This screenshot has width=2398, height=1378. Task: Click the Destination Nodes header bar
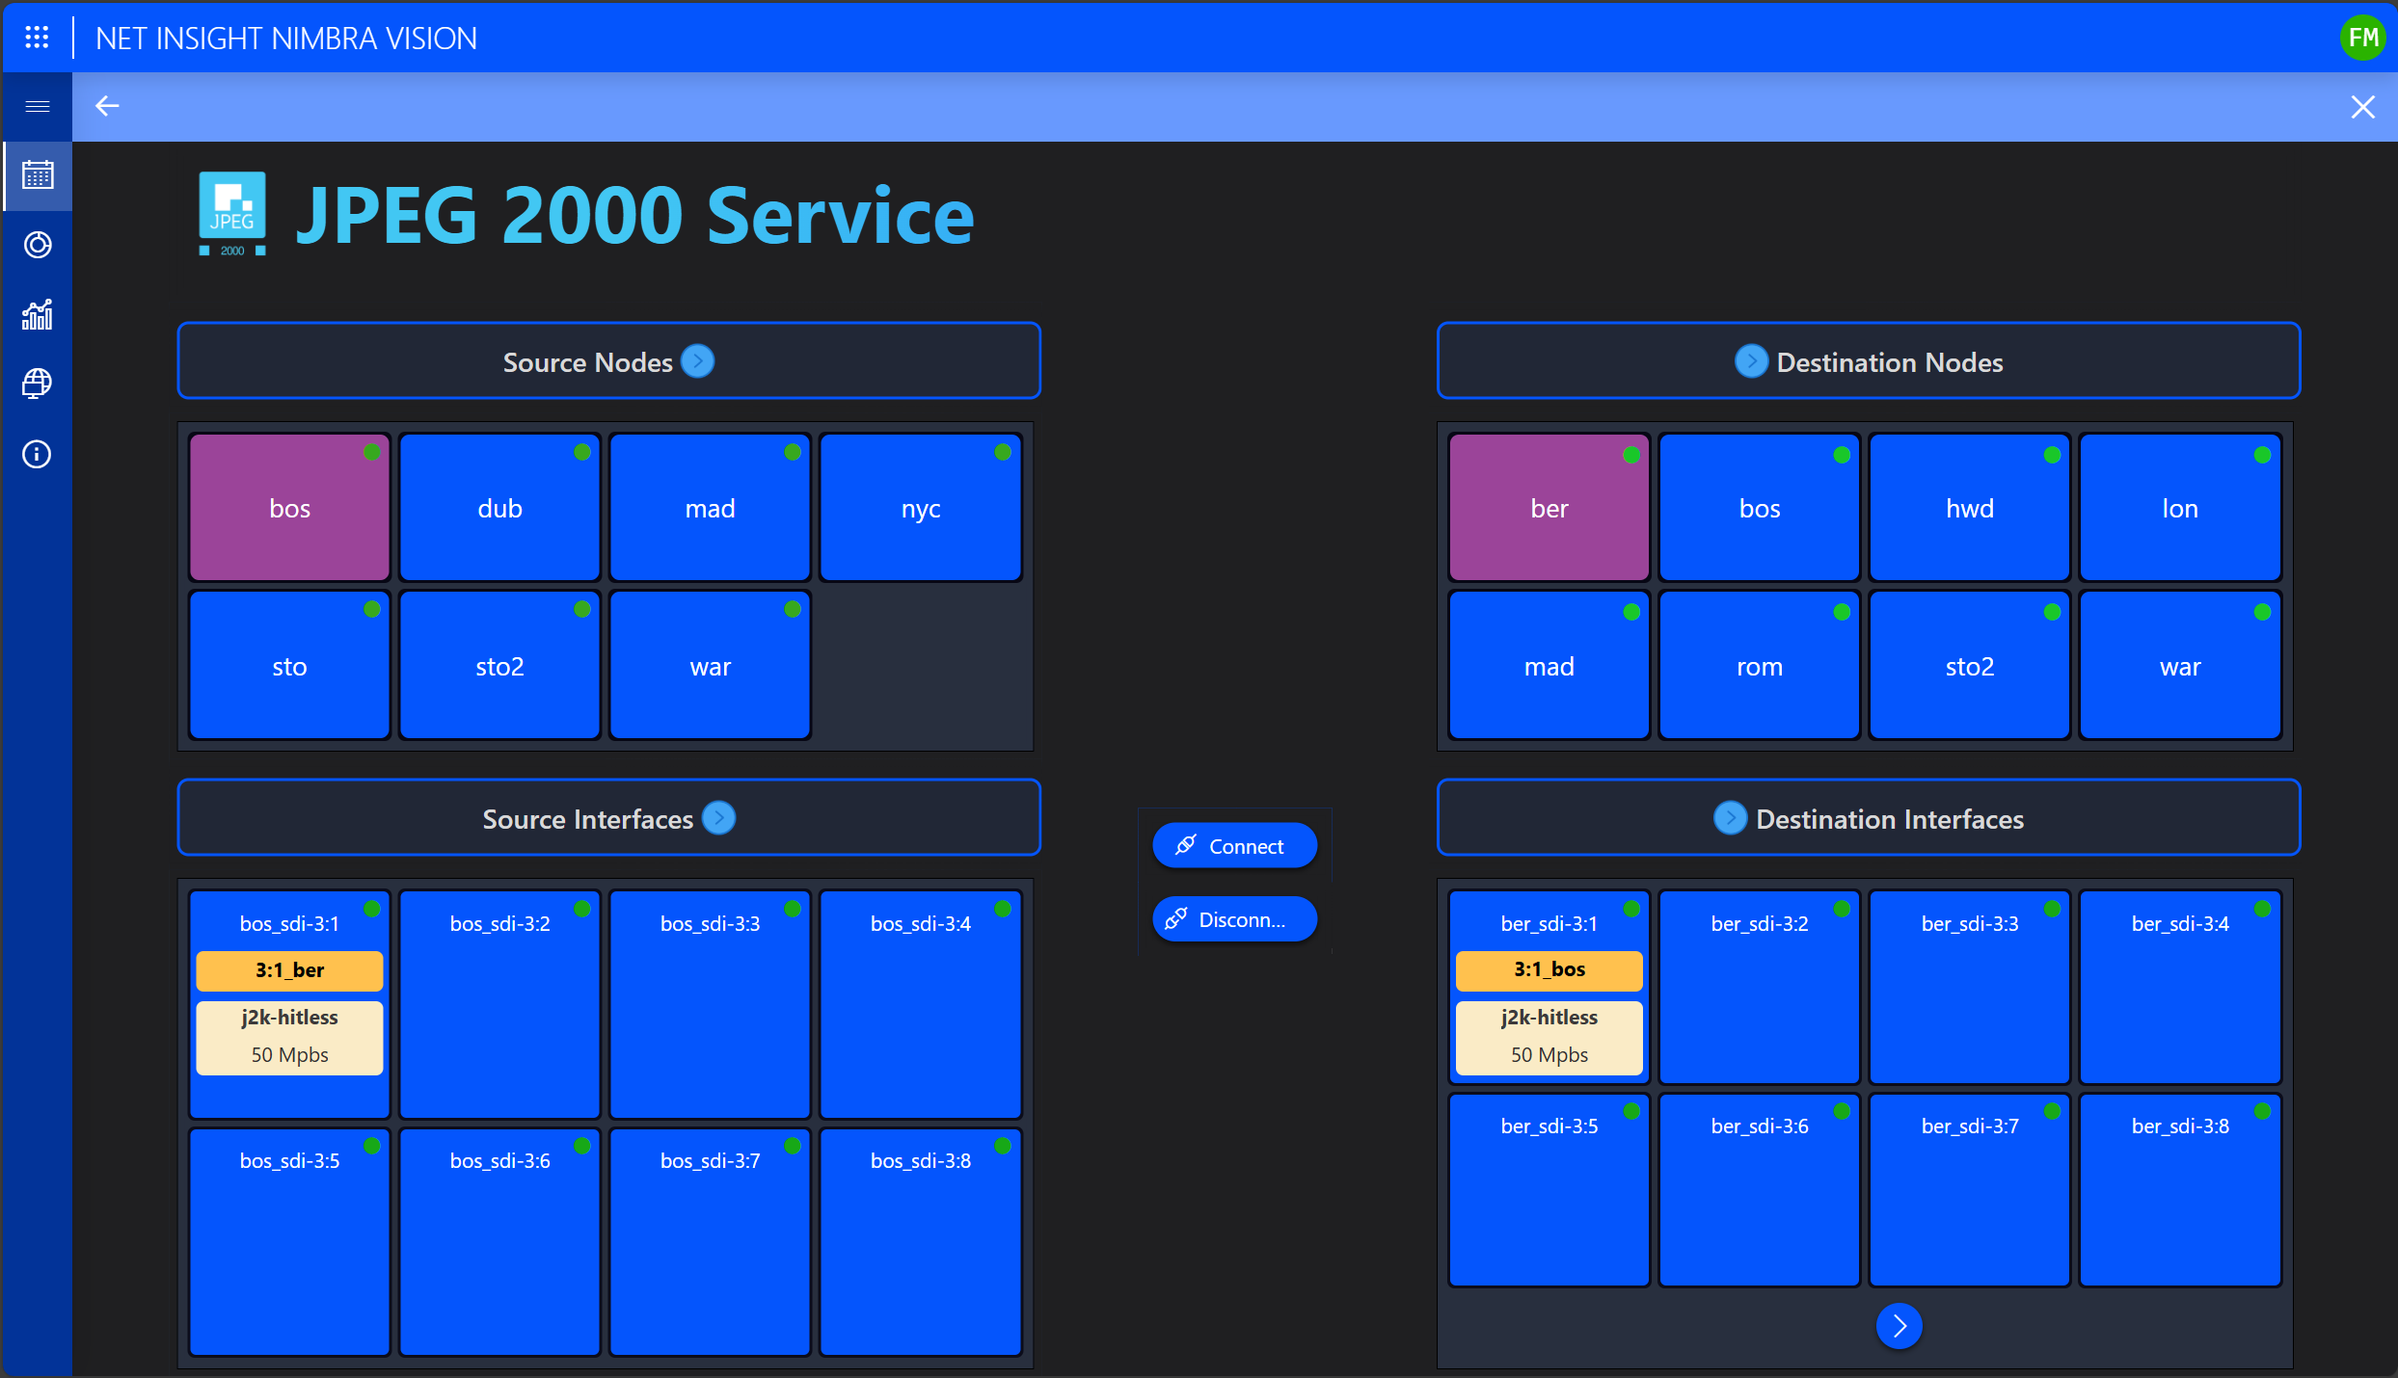[x=1868, y=360]
